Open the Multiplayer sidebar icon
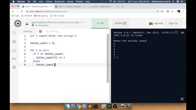Image resolution: width=196 pixels, height=110 pixels. tap(14, 50)
